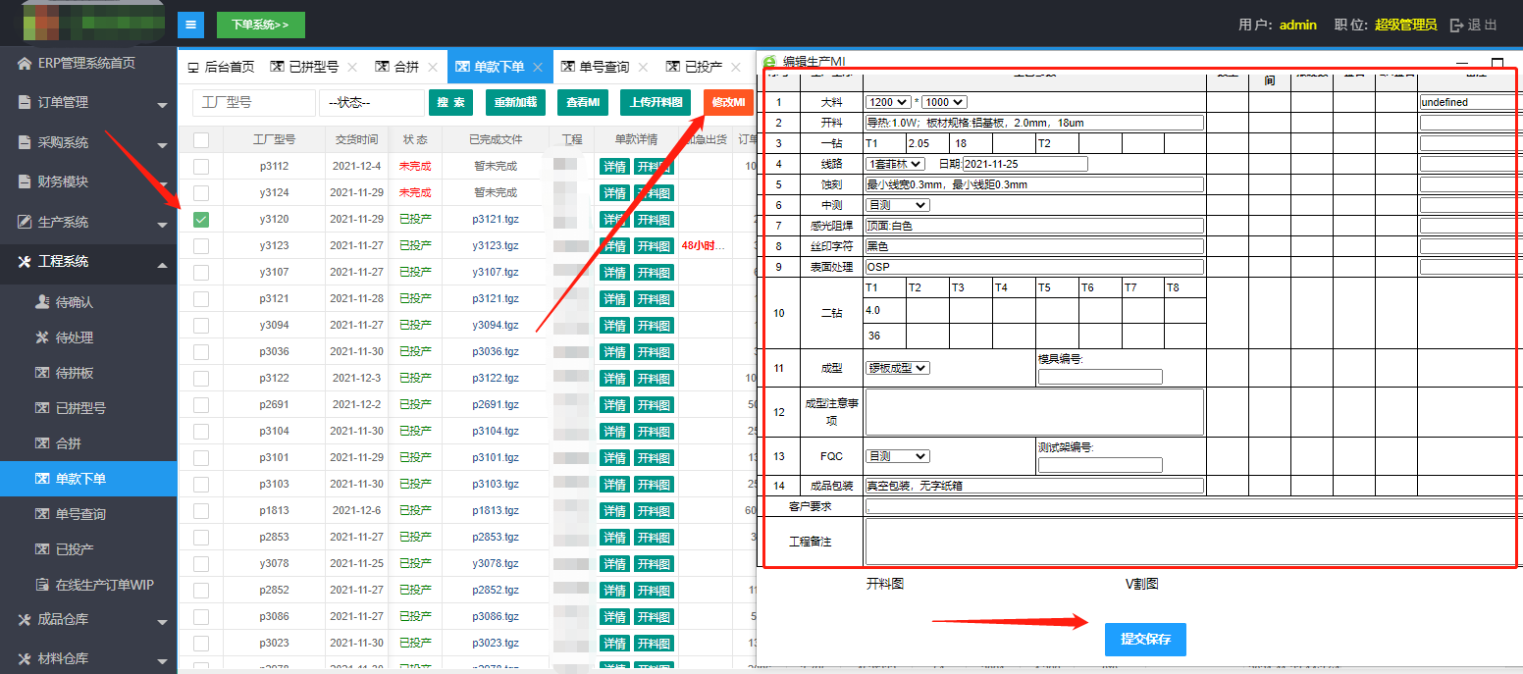Switch to the 后台首页 tab

(x=221, y=68)
